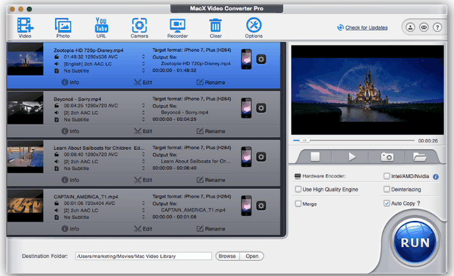Image resolution: width=454 pixels, height=276 pixels.
Task: Open the Options settings
Action: [x=254, y=28]
